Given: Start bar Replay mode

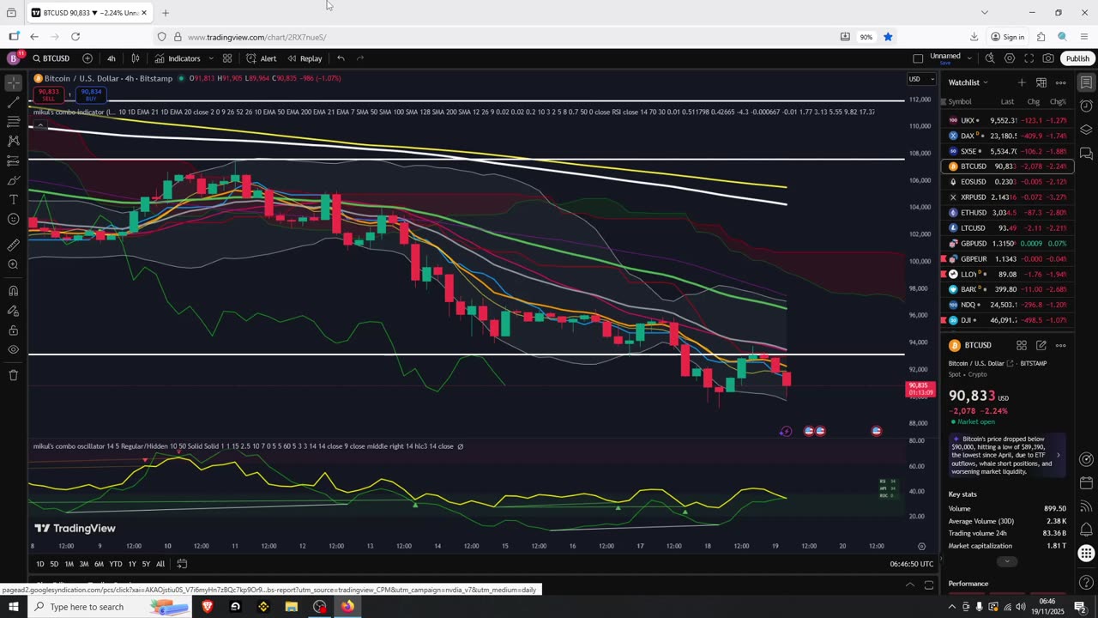Looking at the screenshot, I should point(305,58).
